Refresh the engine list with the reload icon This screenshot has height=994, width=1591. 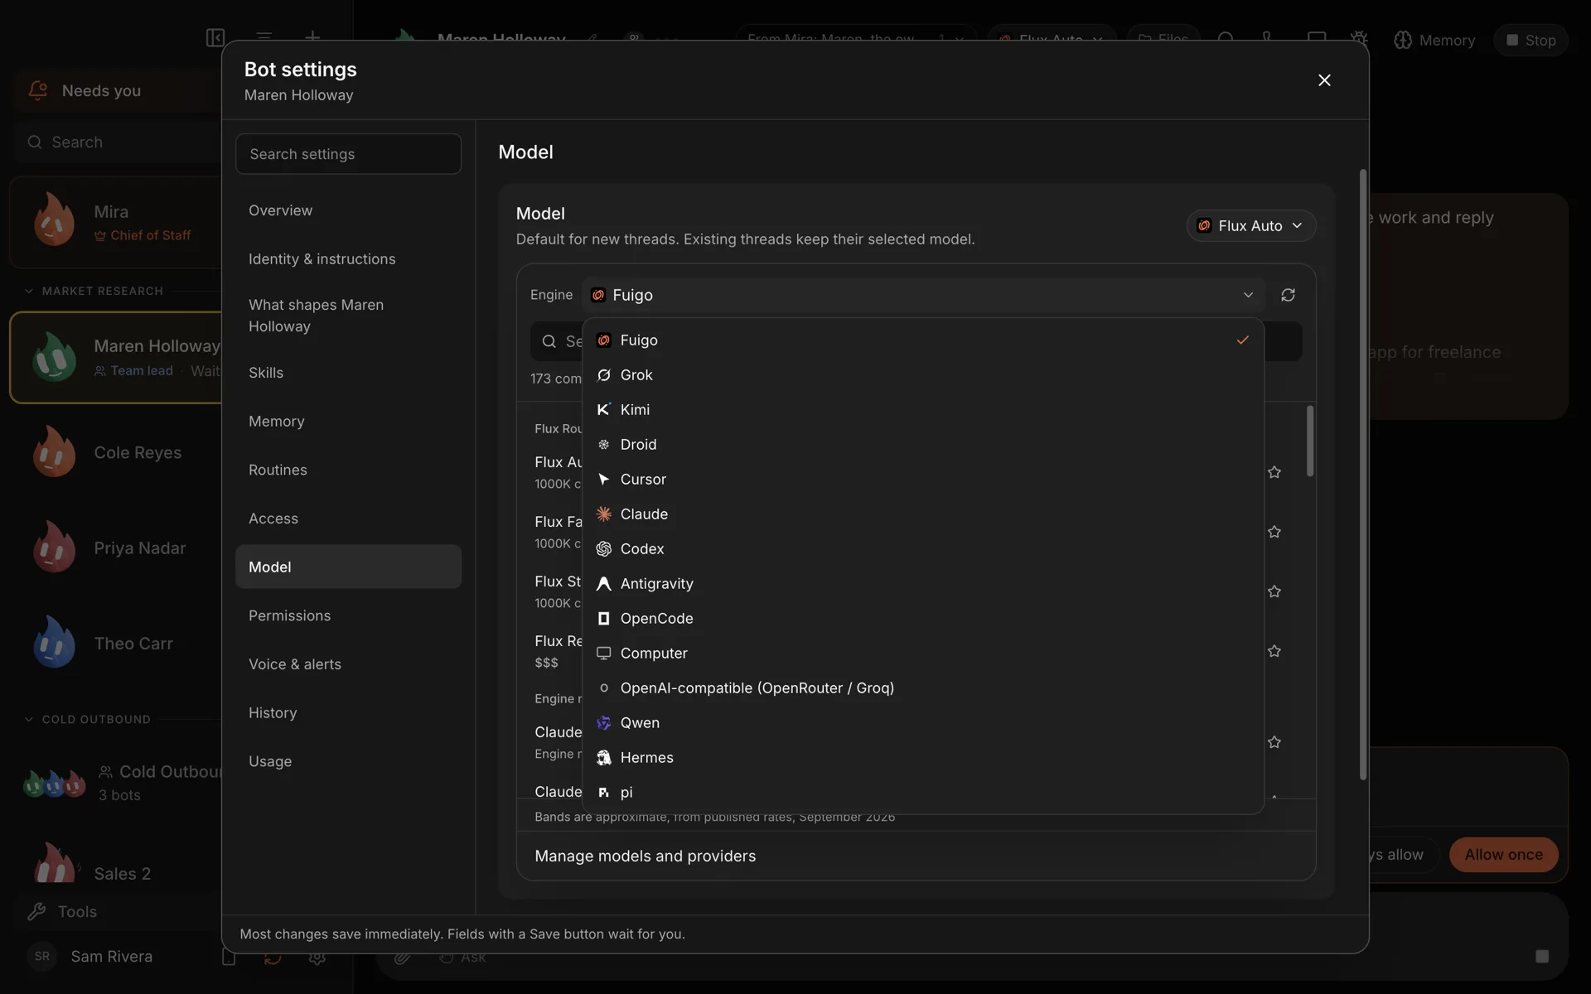1288,295
